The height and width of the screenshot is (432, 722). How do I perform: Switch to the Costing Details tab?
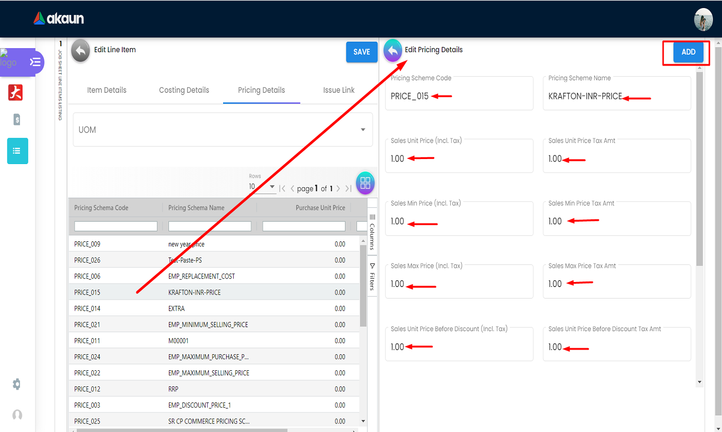coord(184,90)
